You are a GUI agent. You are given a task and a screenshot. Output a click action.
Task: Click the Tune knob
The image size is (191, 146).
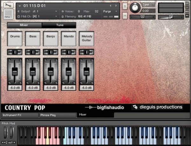(136, 7)
